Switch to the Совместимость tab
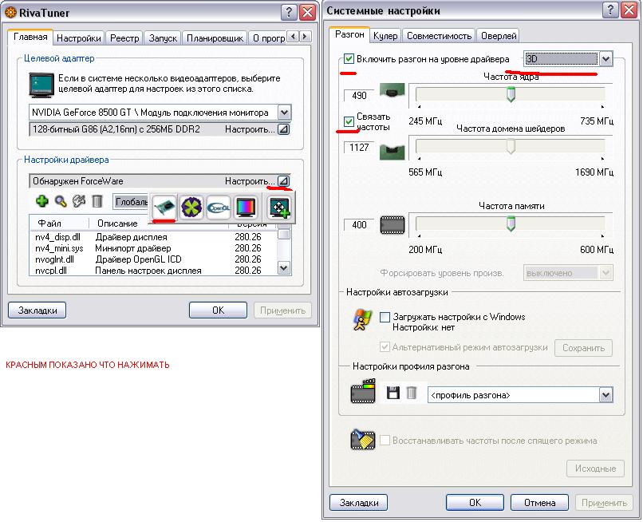The width and height of the screenshot is (643, 522). click(440, 36)
